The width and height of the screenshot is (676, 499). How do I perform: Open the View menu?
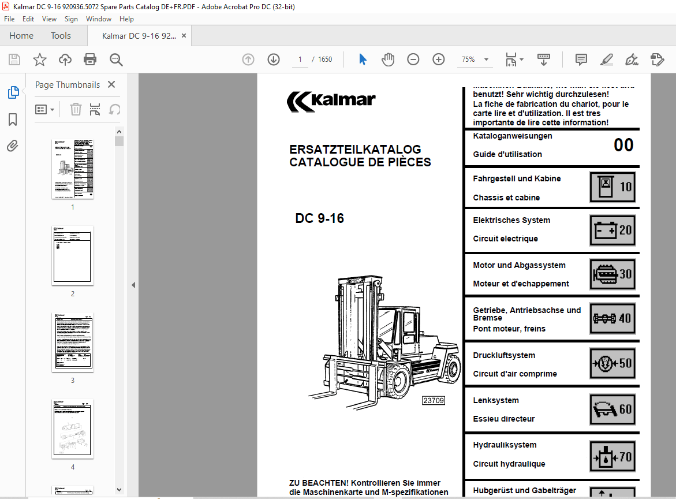49,18
